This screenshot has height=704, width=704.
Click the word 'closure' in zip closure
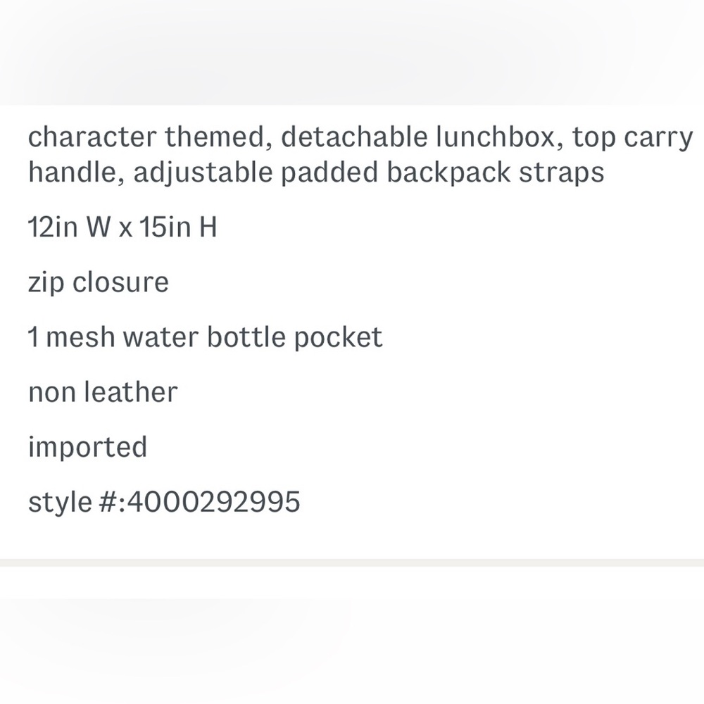[121, 282]
